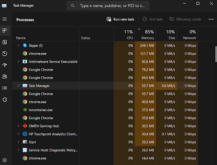The width and height of the screenshot is (217, 165).
Task: Sort by the 85% Memory column
Action: pyautogui.click(x=145, y=34)
